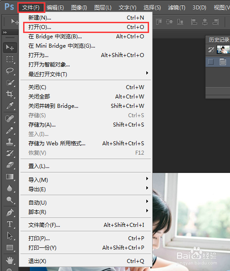Choose 关闭并转到 Bridge...
The image size is (230, 271).
[86, 106]
